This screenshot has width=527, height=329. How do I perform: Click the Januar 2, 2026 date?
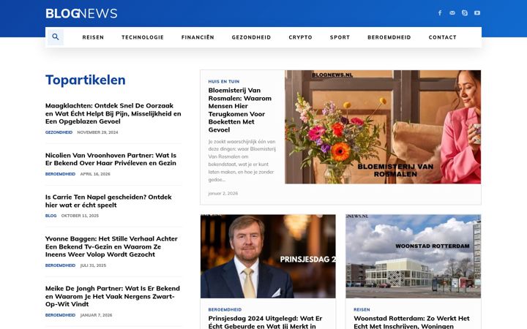pos(223,193)
